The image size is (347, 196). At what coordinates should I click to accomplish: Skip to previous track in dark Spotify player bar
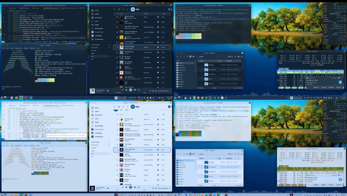click(126, 90)
